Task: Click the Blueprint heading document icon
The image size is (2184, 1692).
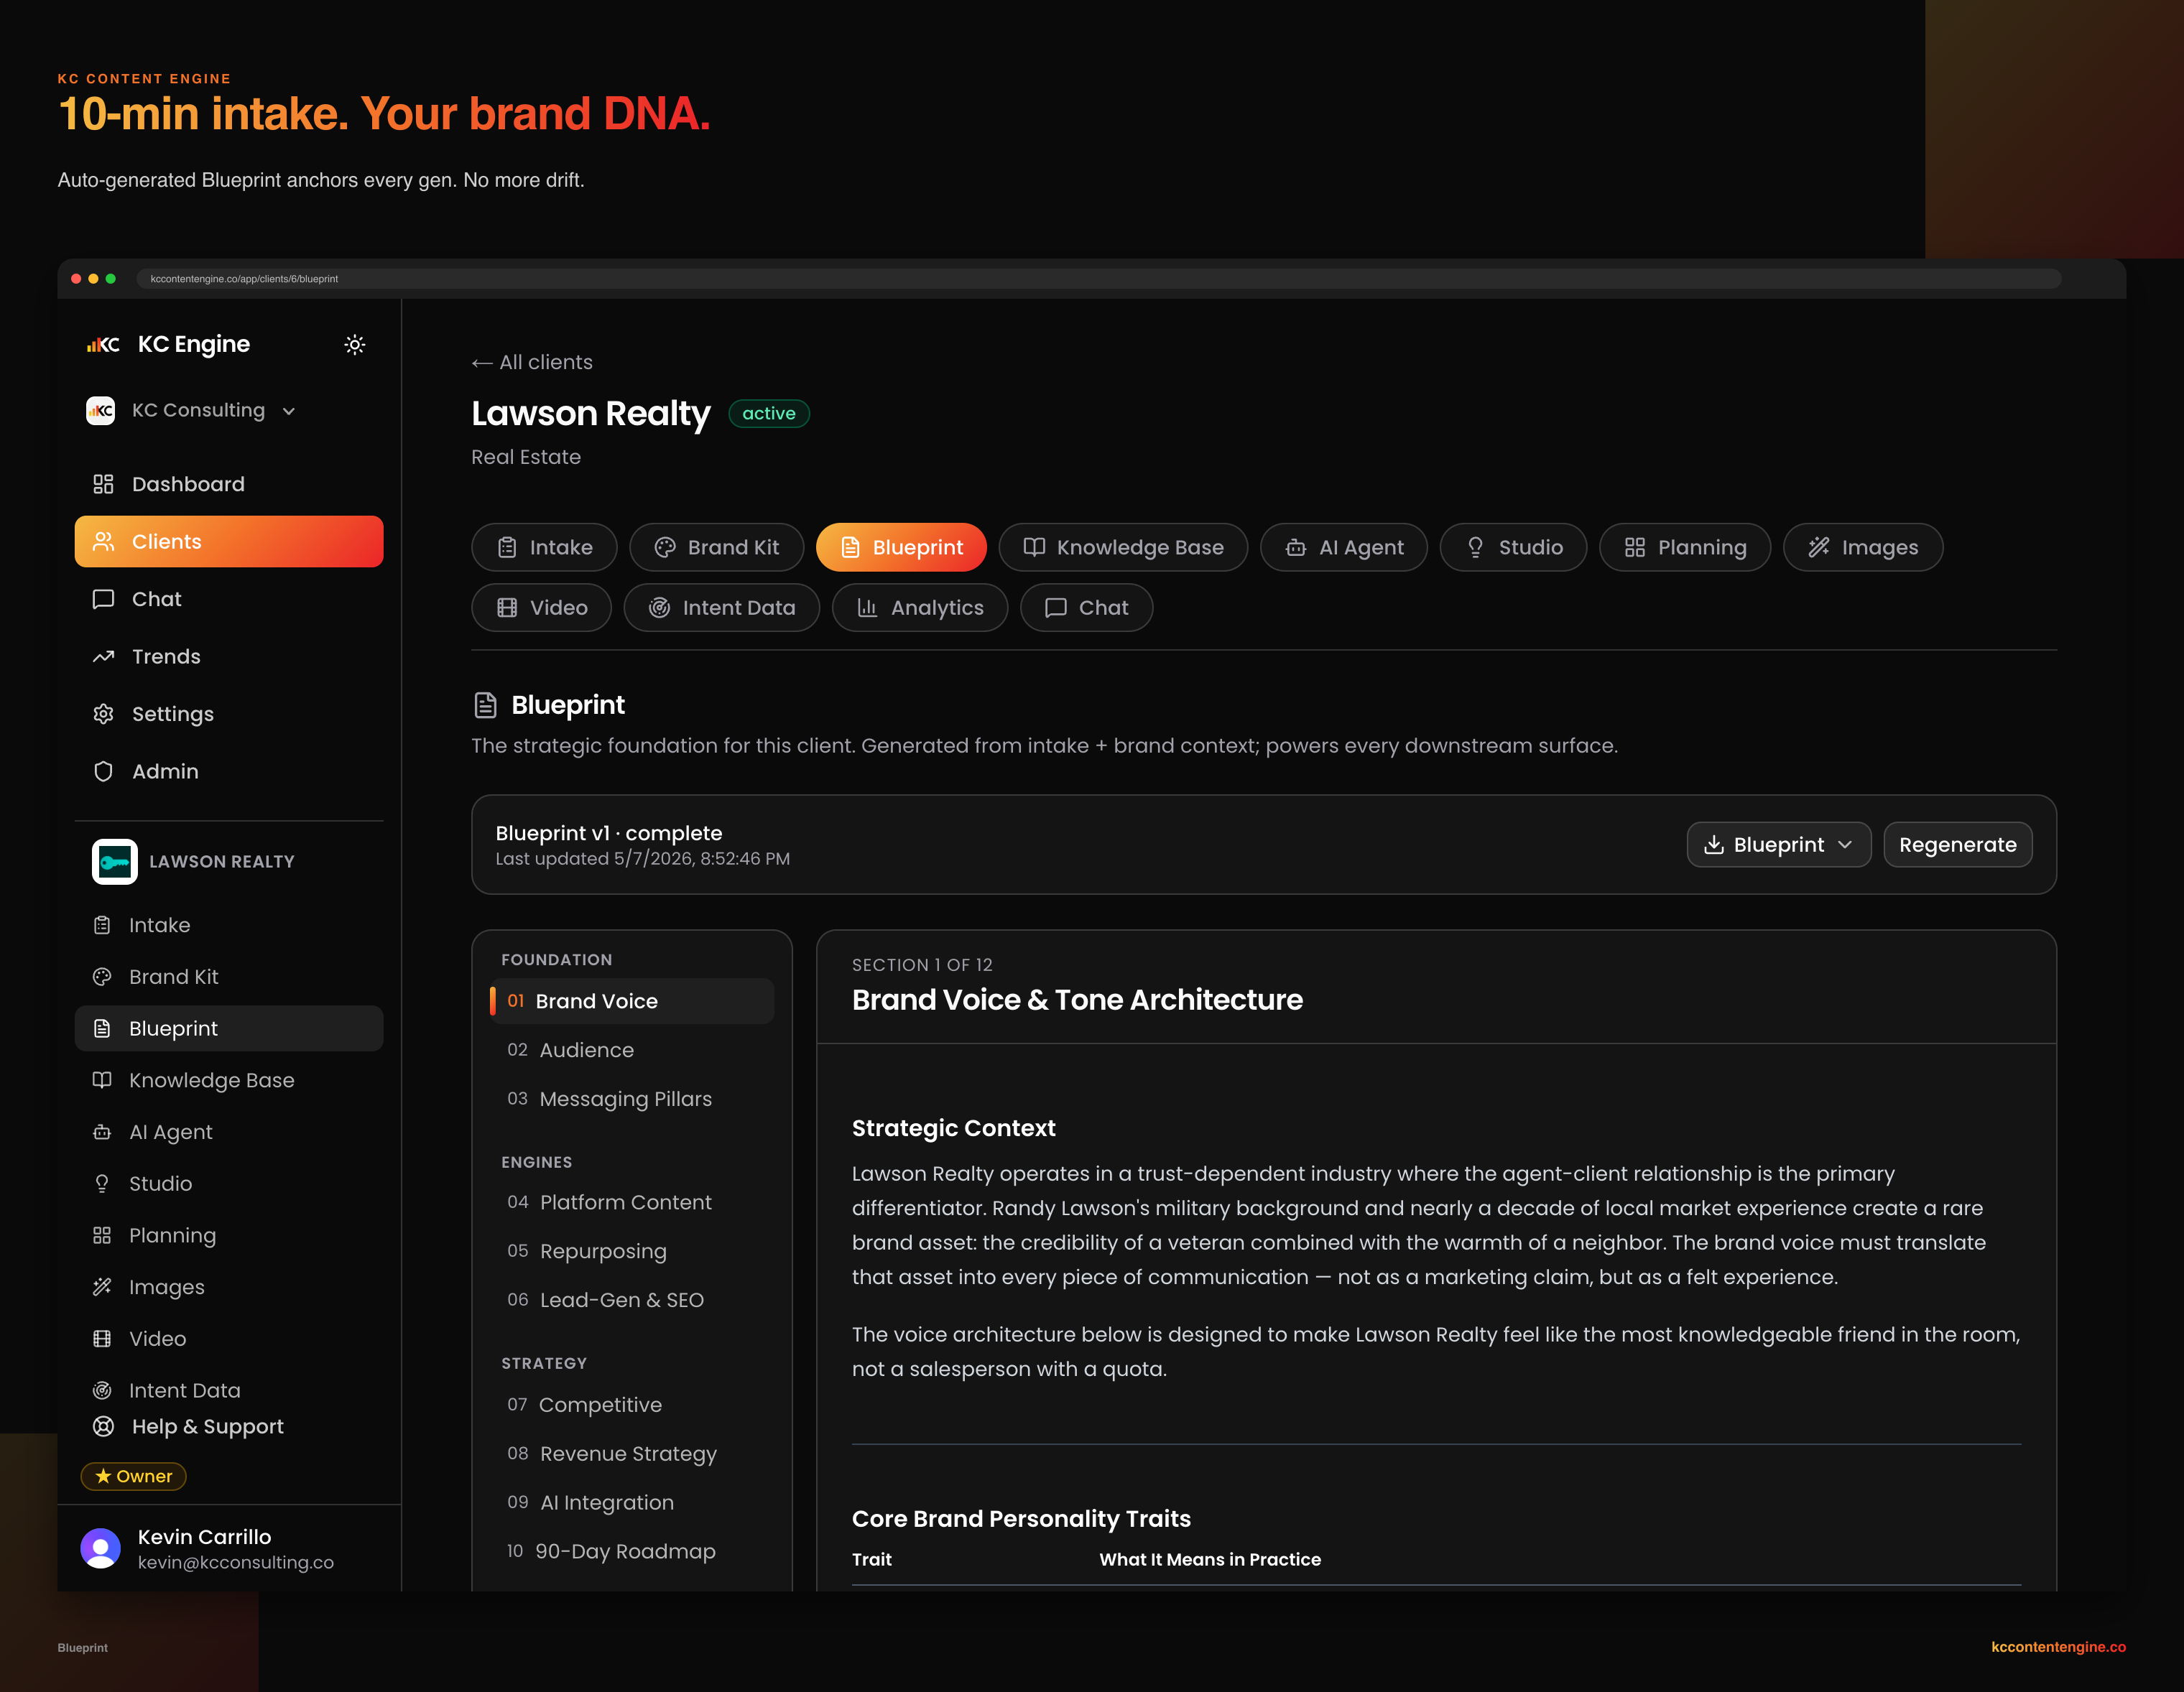Action: [x=485, y=705]
